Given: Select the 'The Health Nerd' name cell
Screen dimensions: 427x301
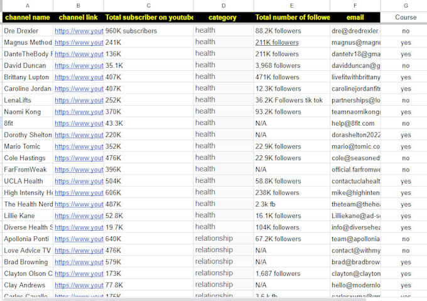Looking at the screenshot, I should pyautogui.click(x=28, y=204).
